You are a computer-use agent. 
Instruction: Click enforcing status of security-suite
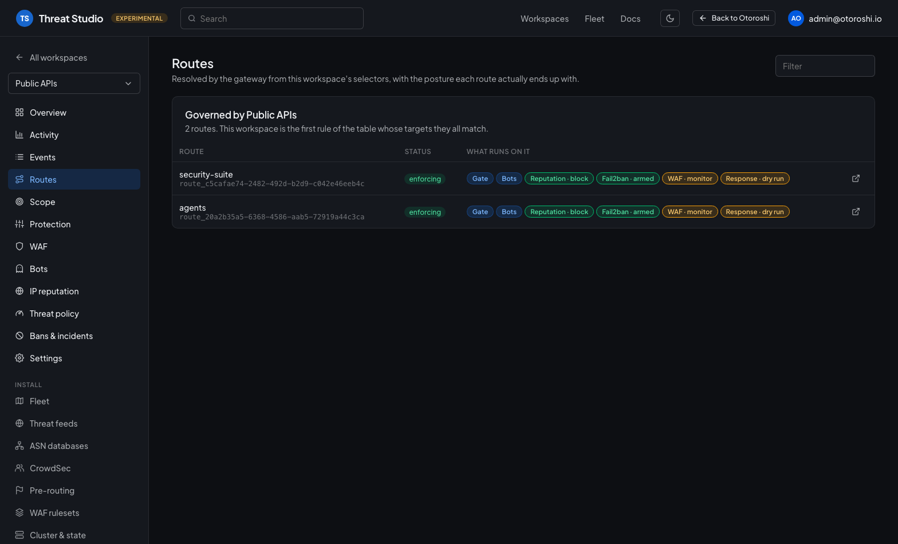coord(425,179)
